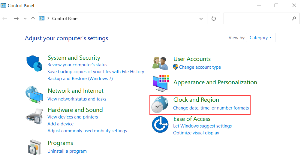Image resolution: width=301 pixels, height=159 pixels.
Task: Open the System and Security shield icon
Action: 35,63
